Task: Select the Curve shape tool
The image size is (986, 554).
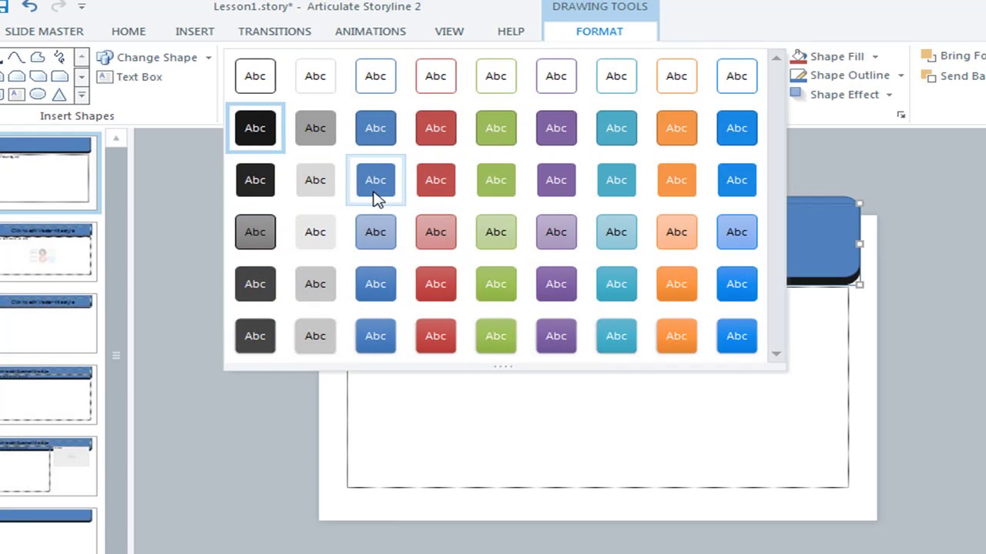Action: (16, 57)
